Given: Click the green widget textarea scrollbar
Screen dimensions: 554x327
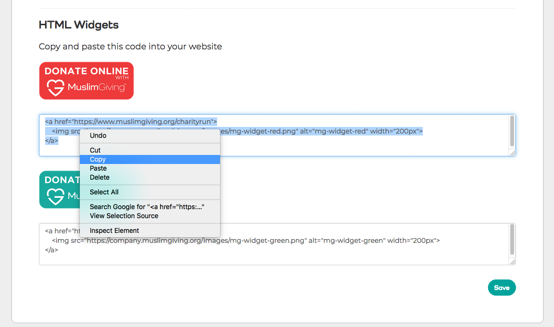Looking at the screenshot, I should point(512,240).
